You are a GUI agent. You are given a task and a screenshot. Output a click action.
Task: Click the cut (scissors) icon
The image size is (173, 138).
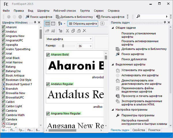67,31
